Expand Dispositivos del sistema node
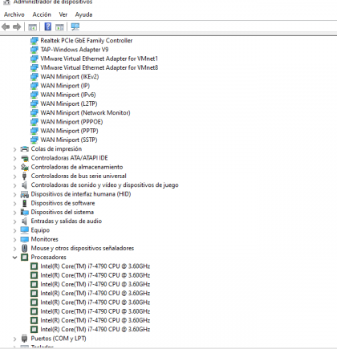The width and height of the screenshot is (337, 349). tap(14, 213)
